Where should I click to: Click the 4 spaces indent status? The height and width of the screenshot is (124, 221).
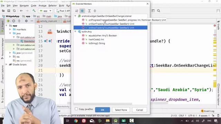[x=204, y=116]
